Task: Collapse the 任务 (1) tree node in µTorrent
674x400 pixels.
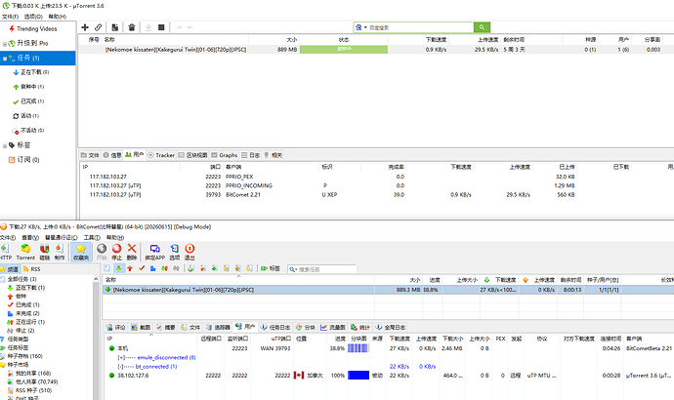Action: pyautogui.click(x=5, y=59)
